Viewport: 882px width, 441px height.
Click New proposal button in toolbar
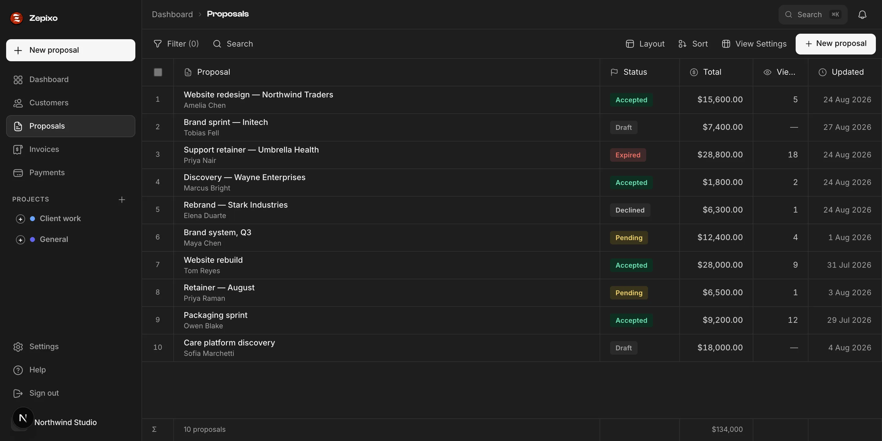pyautogui.click(x=835, y=44)
